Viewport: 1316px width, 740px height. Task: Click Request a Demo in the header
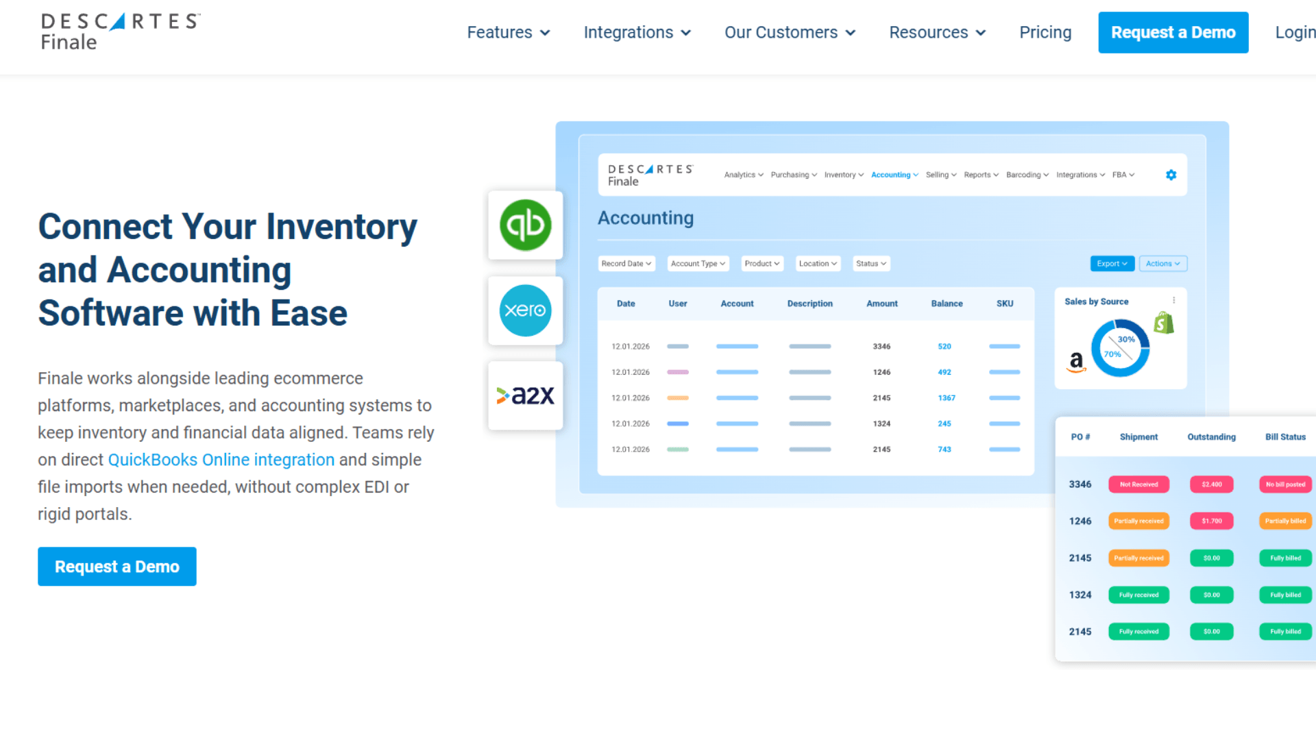tap(1173, 32)
